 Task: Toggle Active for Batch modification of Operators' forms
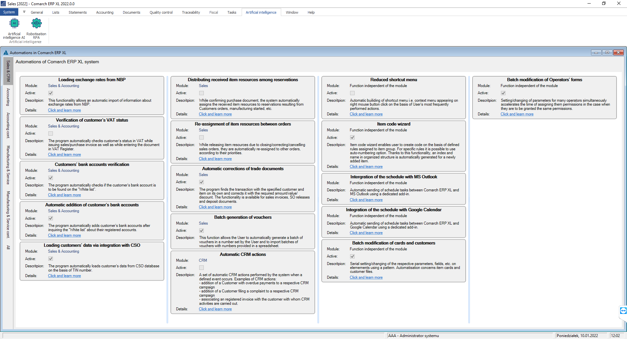pyautogui.click(x=503, y=93)
